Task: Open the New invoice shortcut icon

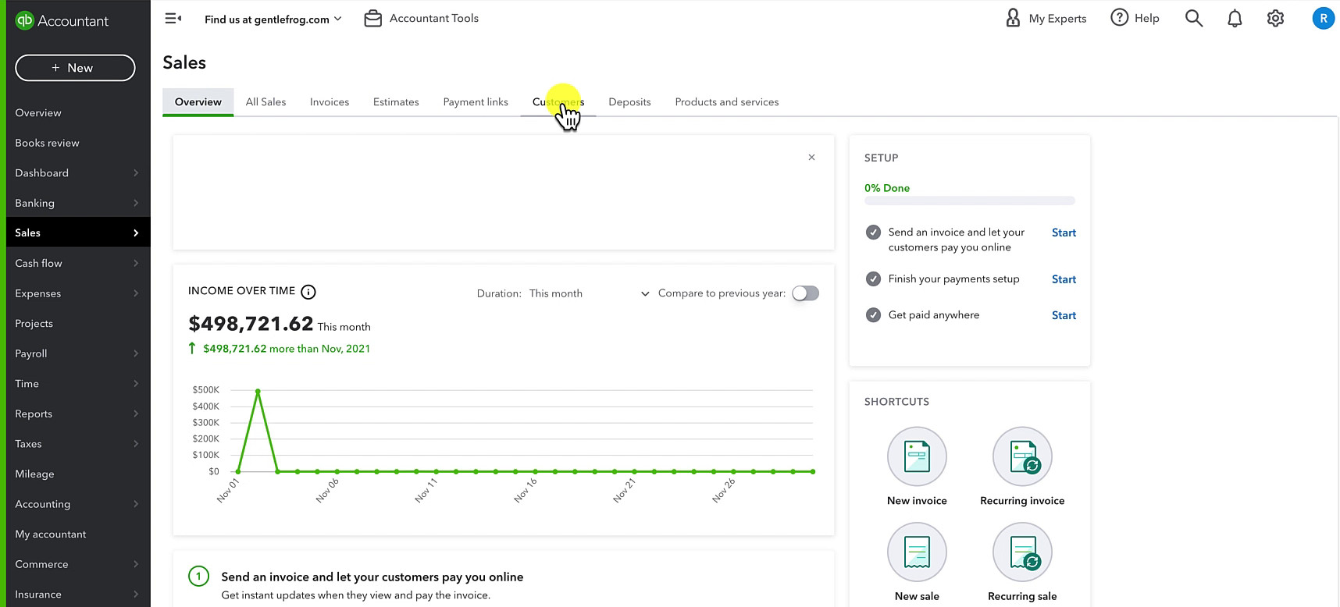Action: [917, 456]
